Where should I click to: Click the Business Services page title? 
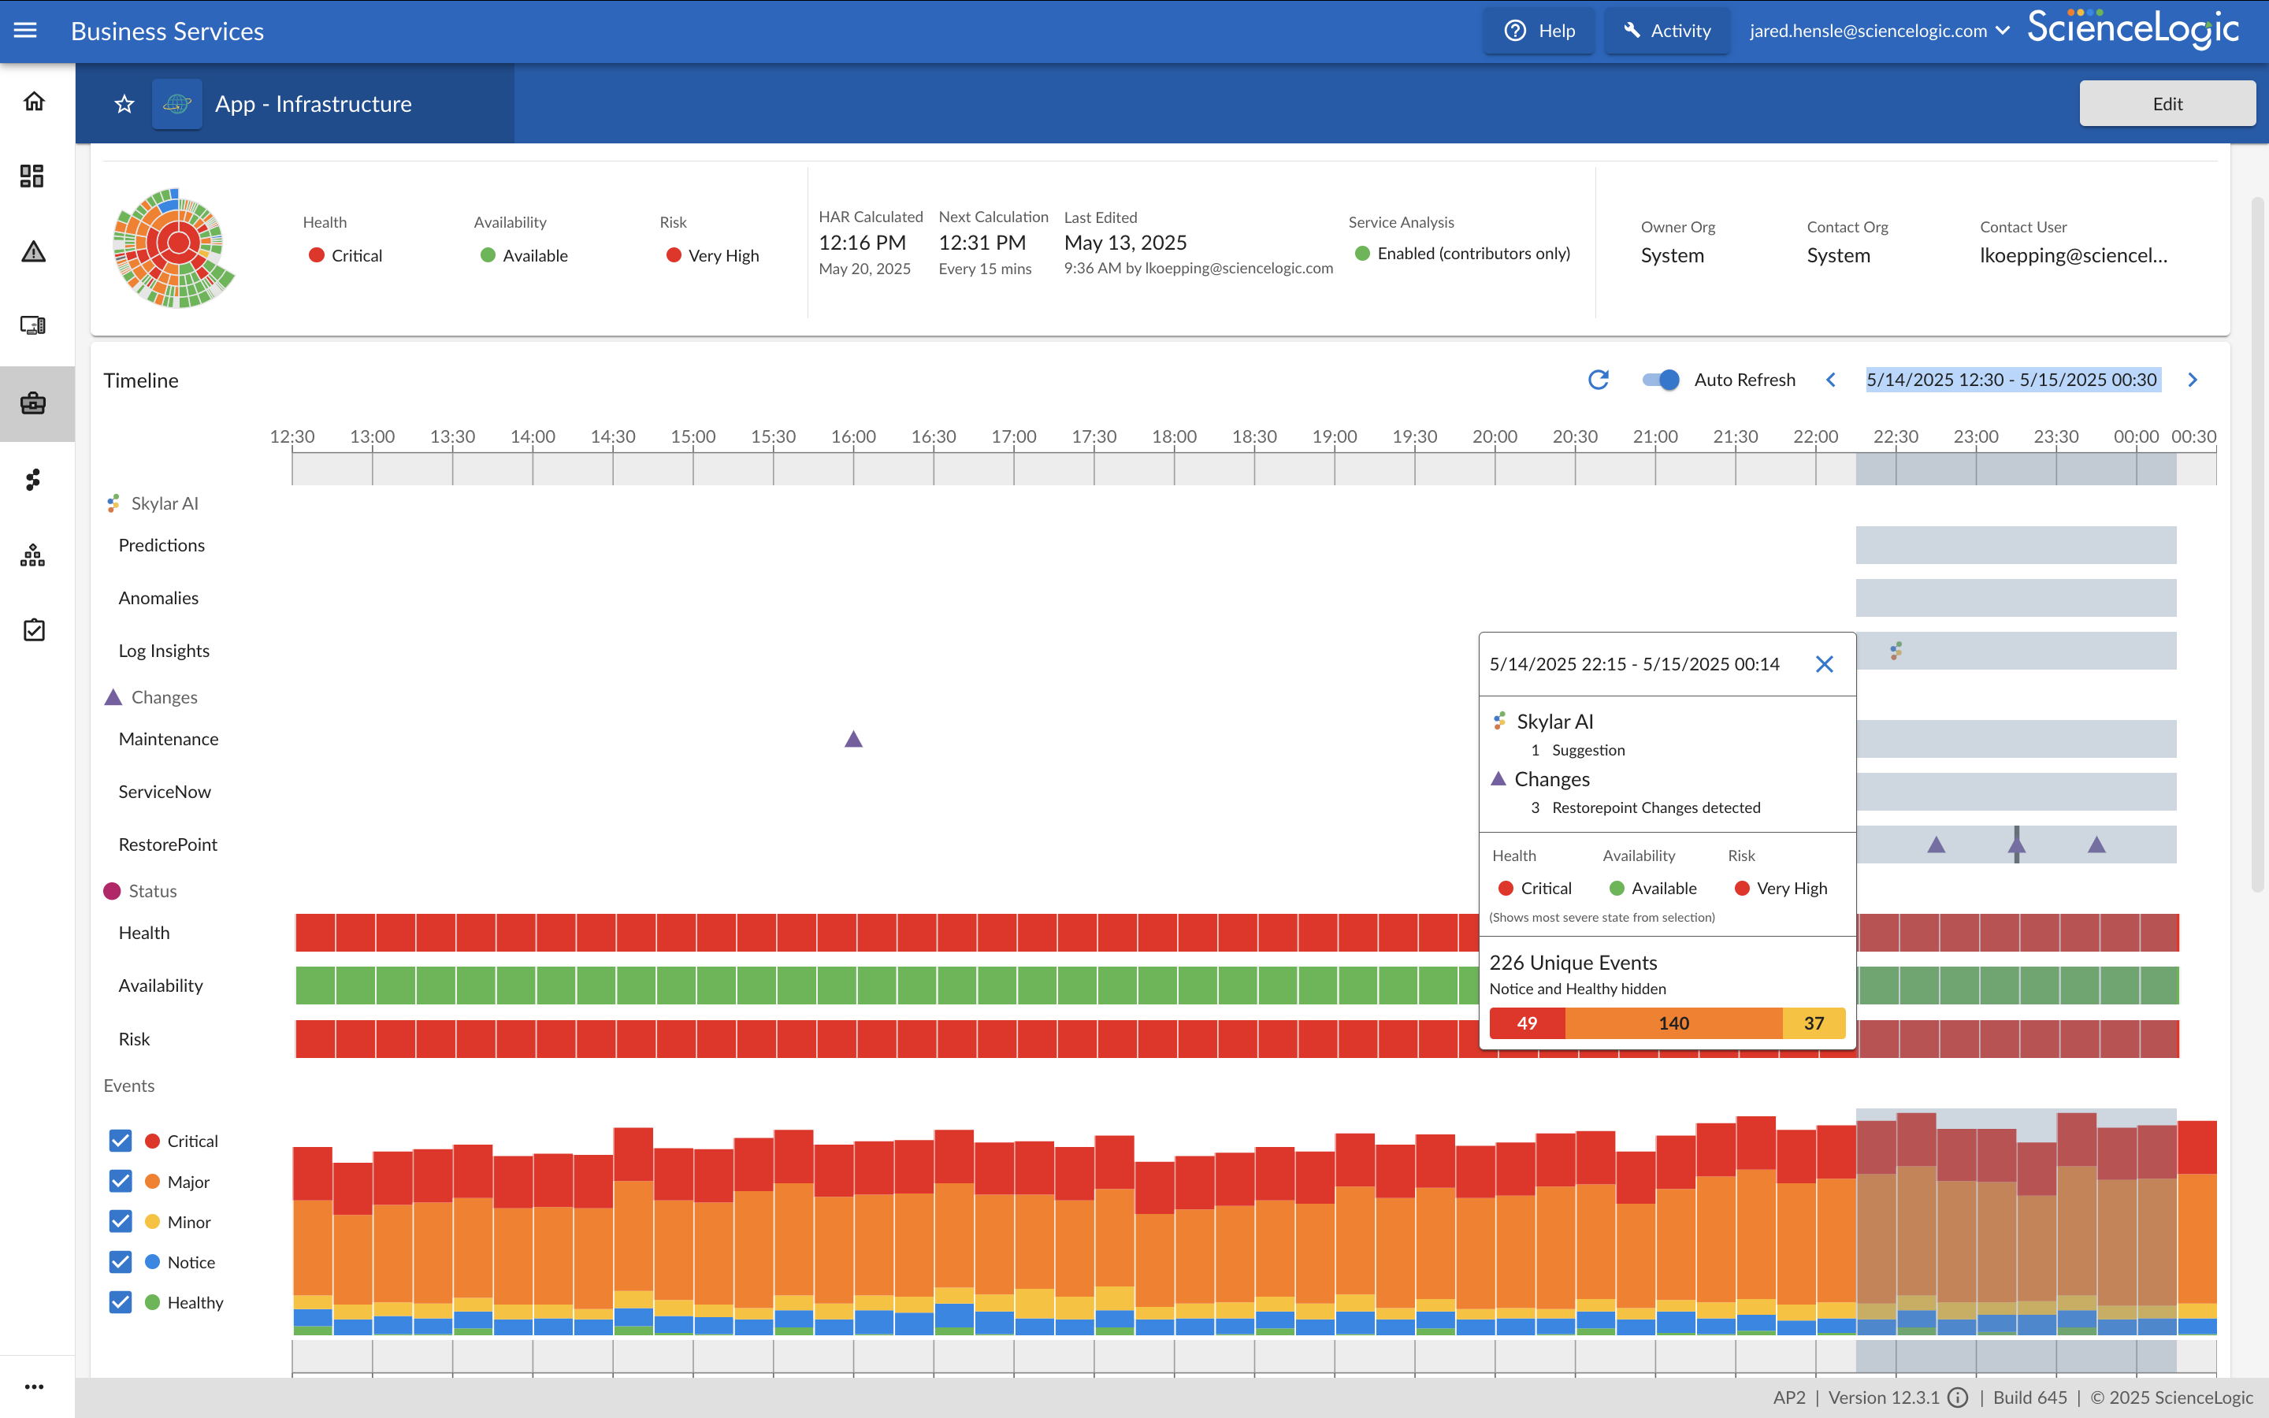click(167, 31)
